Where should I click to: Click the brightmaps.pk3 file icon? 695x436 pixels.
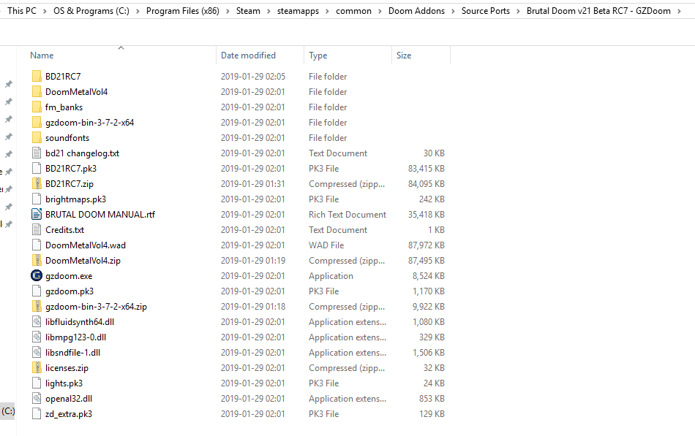(x=37, y=199)
